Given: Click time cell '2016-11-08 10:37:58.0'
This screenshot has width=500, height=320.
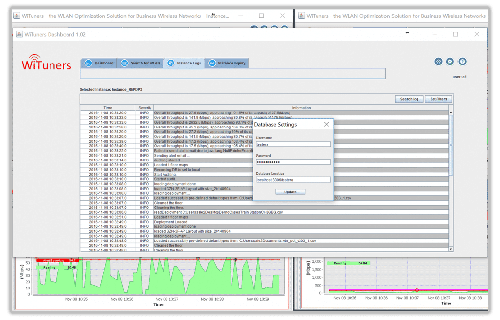Looking at the screenshot, I should click(107, 127).
